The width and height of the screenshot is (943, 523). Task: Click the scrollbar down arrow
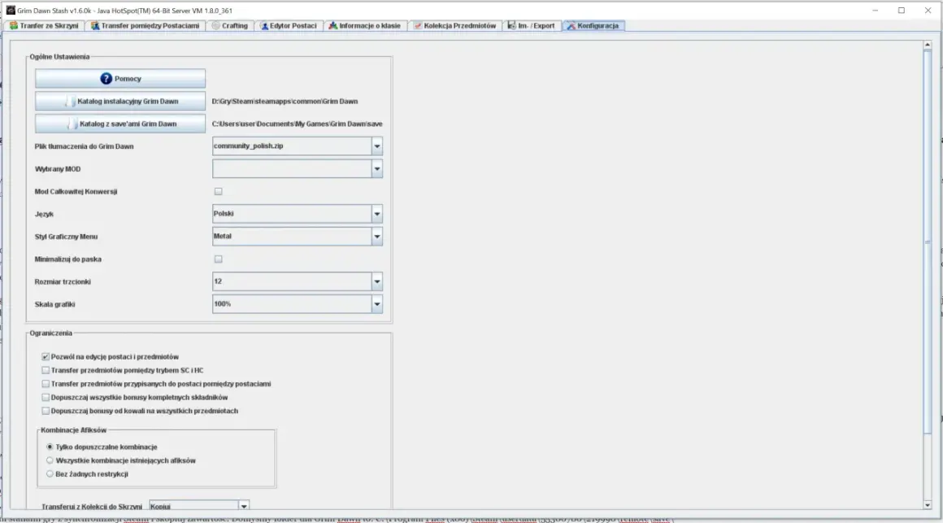(928, 506)
